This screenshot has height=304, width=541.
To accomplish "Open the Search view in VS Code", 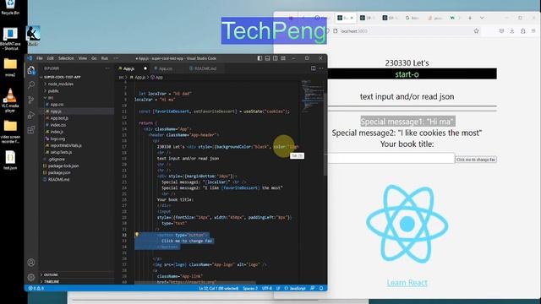I will pos(31,84).
